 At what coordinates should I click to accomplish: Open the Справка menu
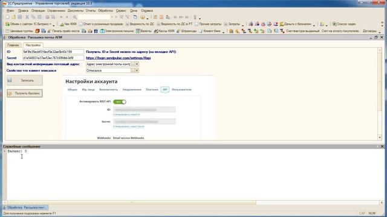tap(147, 11)
